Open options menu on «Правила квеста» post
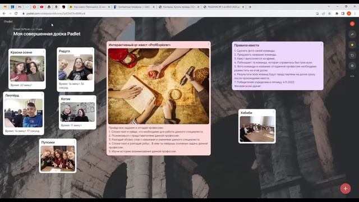359x202 pixels. 321,45
